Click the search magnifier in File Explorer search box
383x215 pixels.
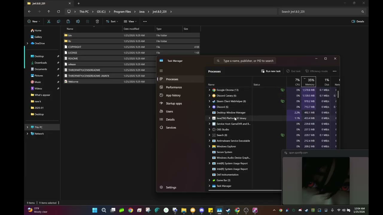[363, 12]
